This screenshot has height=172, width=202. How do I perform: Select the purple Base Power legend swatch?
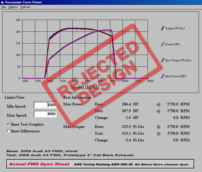tap(162, 76)
